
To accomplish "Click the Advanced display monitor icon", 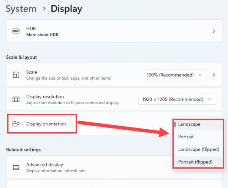I will [x=16, y=168].
